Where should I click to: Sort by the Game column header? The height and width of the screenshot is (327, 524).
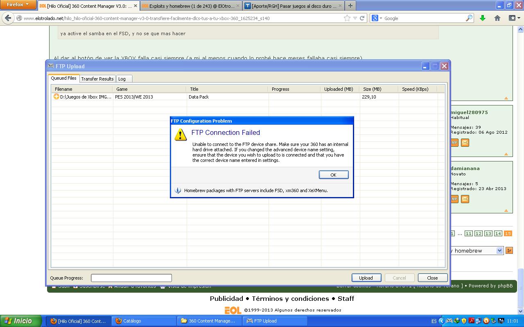(x=150, y=89)
